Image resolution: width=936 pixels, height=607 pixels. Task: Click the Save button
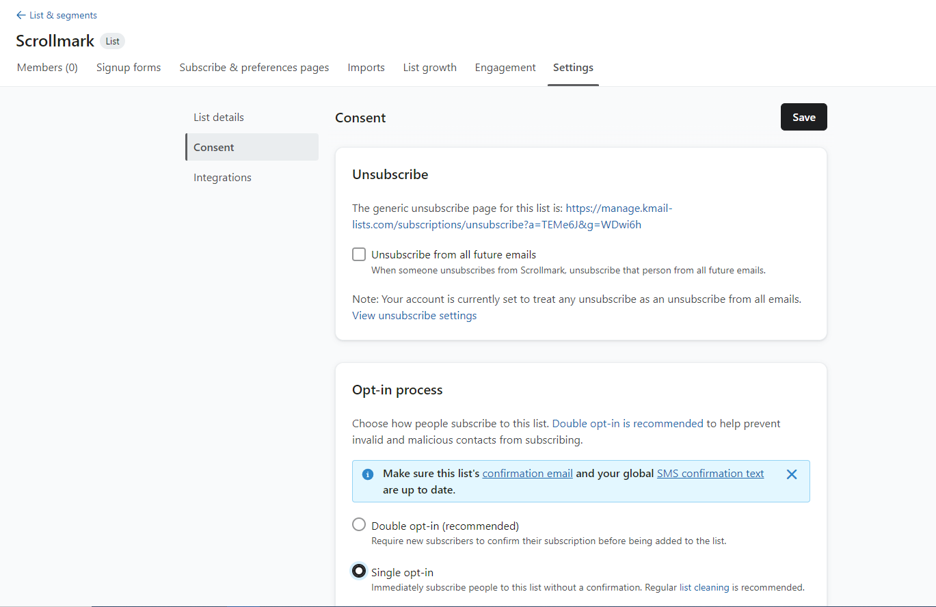coord(803,117)
